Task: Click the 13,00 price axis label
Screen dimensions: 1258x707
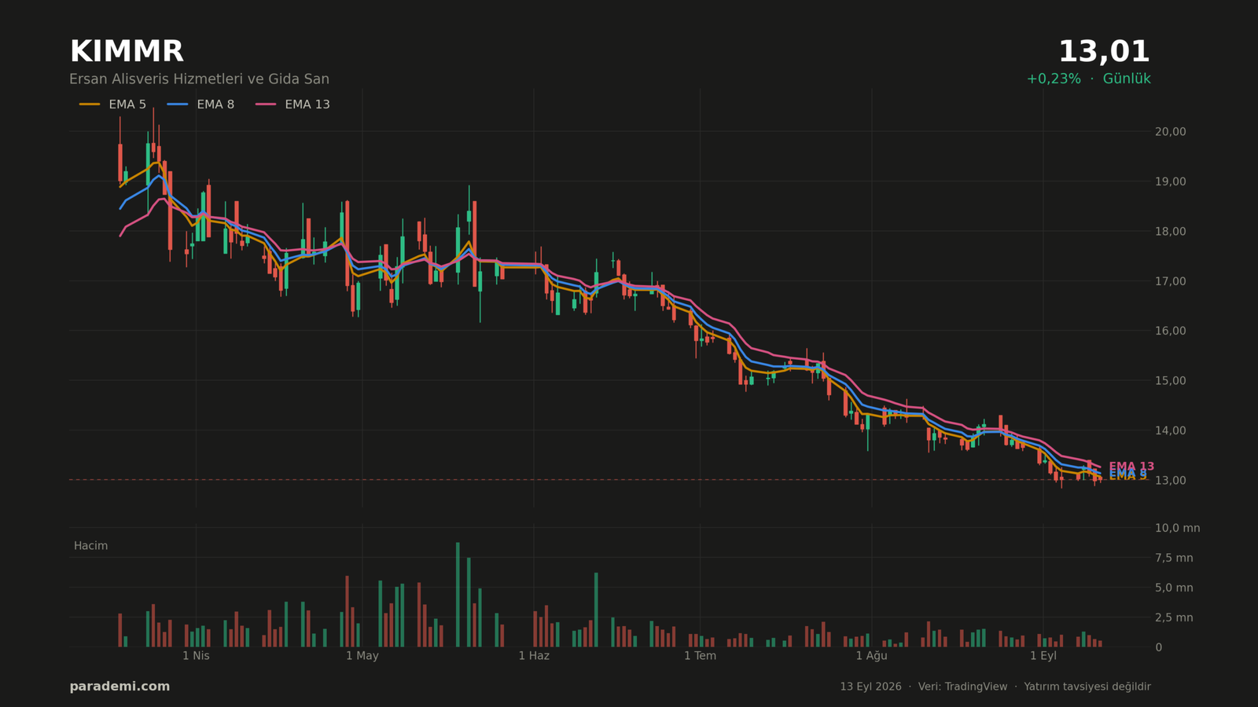Action: point(1170,480)
